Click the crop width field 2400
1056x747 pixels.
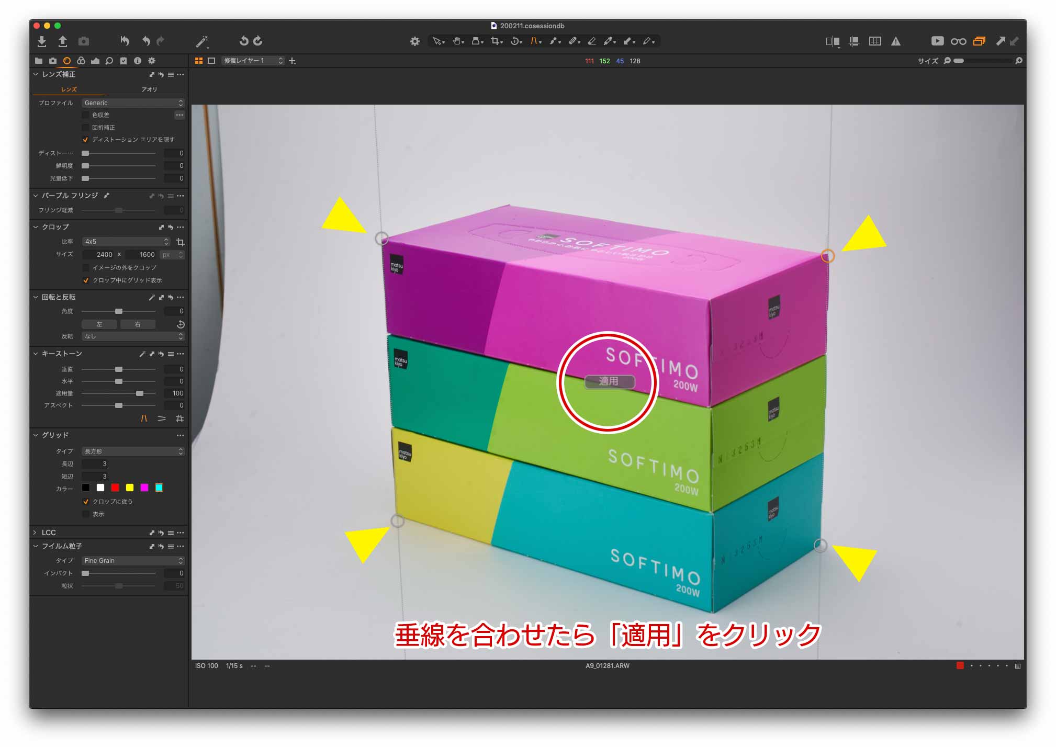point(98,255)
